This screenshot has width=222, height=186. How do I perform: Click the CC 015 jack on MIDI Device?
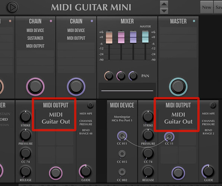(122, 154)
